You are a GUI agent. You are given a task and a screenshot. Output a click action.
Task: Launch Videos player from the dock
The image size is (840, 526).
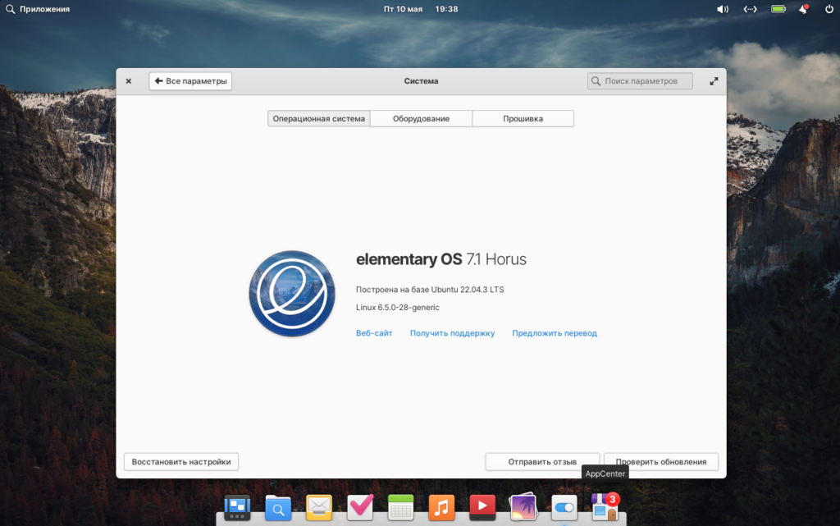pyautogui.click(x=482, y=507)
